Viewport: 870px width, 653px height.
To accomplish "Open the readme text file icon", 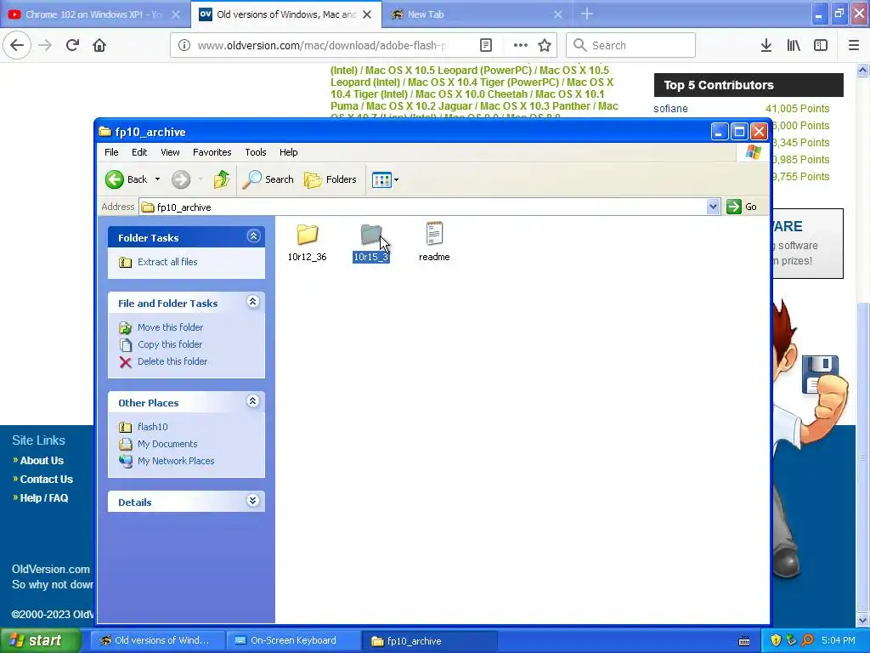I will [x=434, y=234].
